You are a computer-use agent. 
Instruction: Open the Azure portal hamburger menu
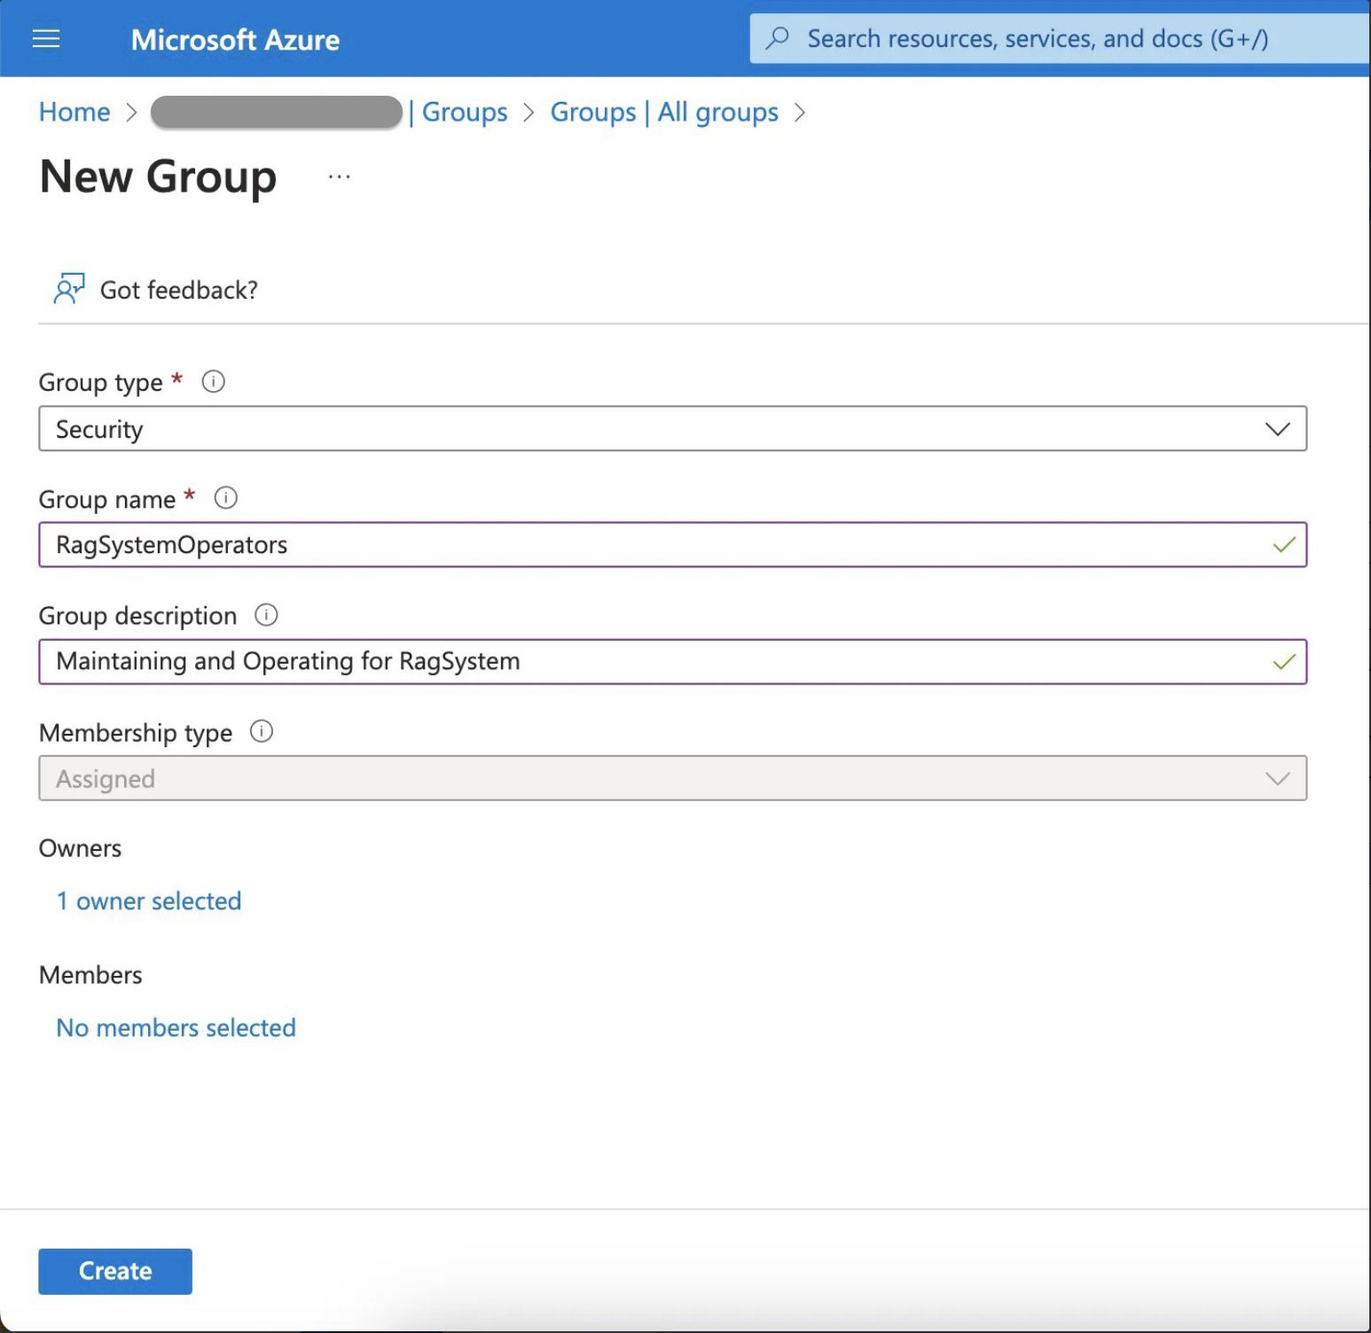pos(46,39)
